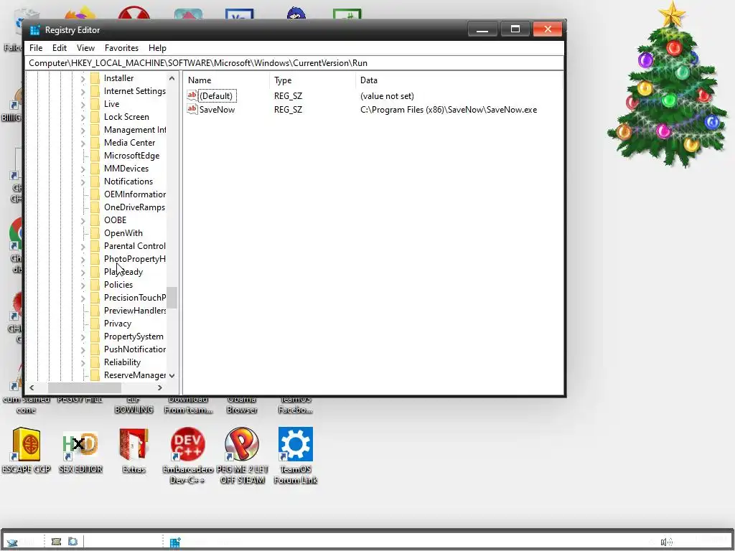
Task: Select the SaveNow value string icon
Action: (x=192, y=109)
